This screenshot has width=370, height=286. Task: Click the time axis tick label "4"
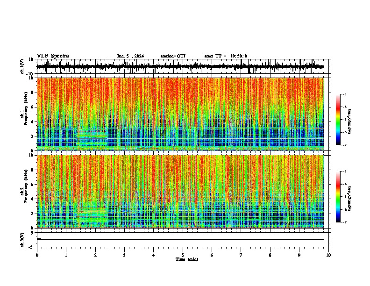154,255
